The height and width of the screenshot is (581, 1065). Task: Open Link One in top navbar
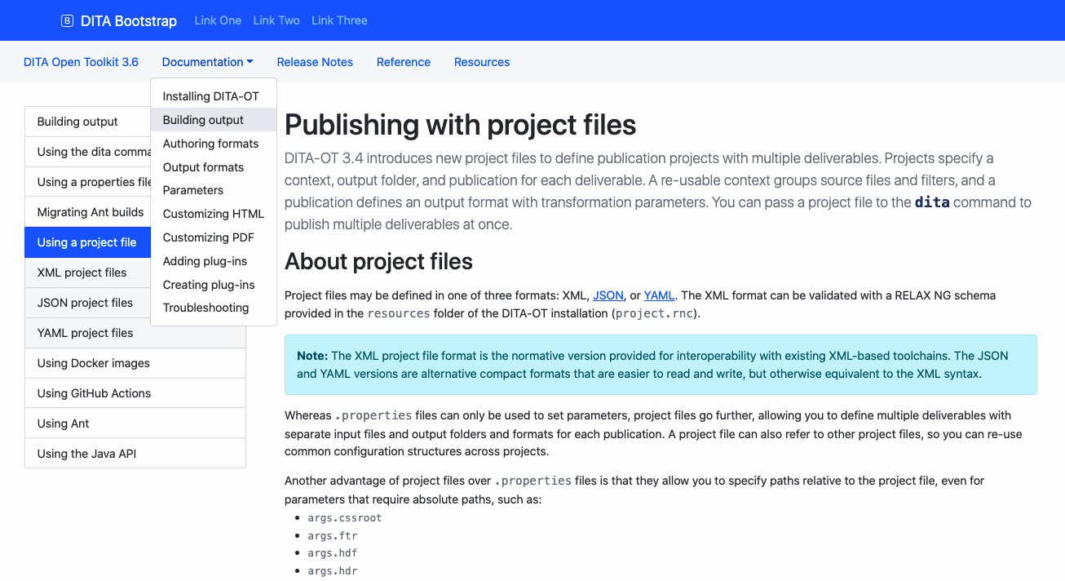(x=218, y=20)
